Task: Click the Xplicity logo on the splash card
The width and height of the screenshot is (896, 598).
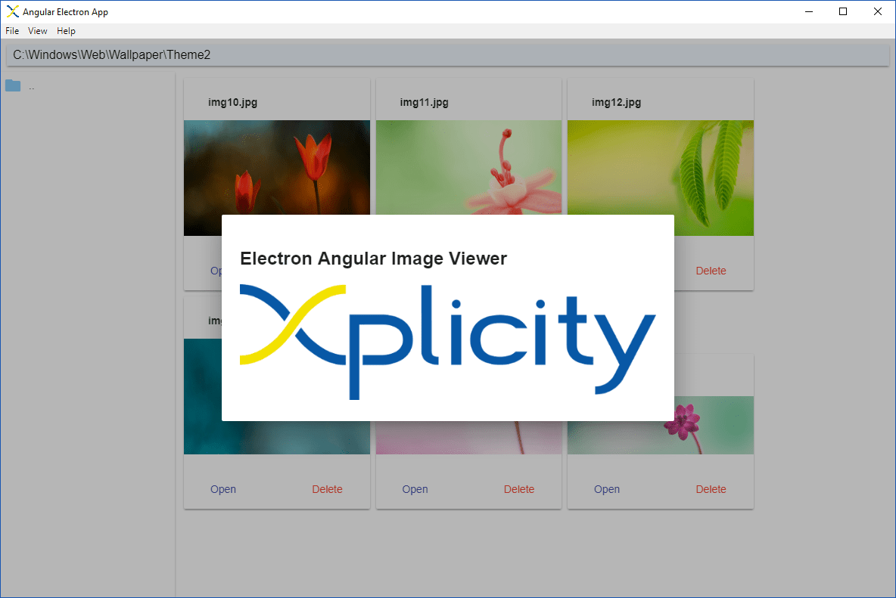Action: pos(447,342)
